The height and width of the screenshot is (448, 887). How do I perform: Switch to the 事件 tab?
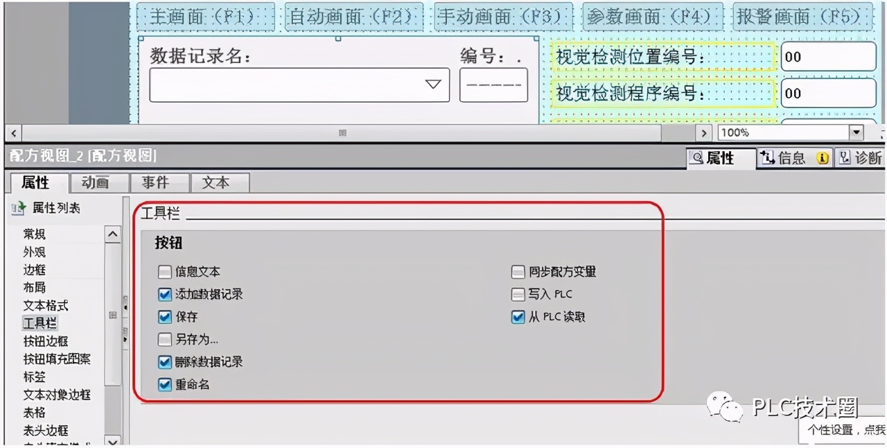(155, 182)
